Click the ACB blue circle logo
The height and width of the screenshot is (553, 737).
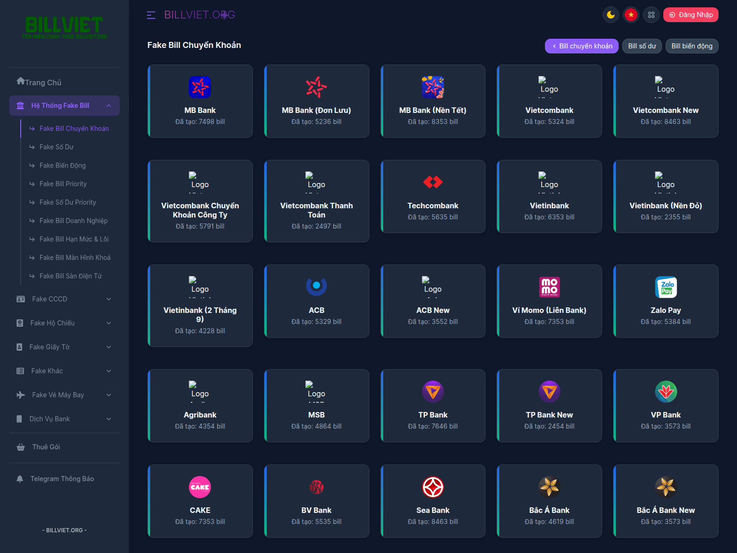[316, 286]
